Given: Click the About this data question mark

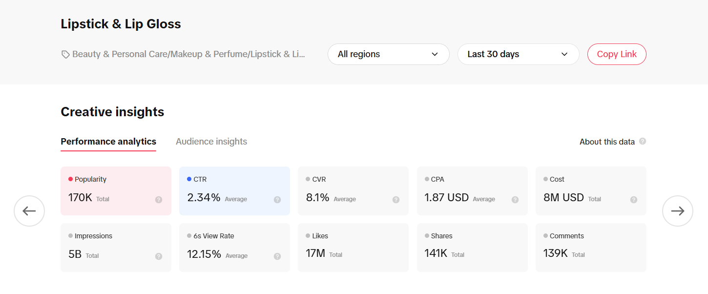Looking at the screenshot, I should (643, 141).
